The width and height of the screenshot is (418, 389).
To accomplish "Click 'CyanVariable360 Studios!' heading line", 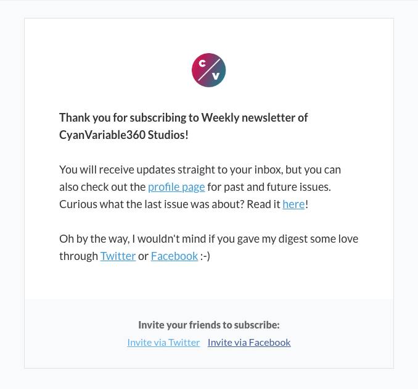I will coord(124,135).
